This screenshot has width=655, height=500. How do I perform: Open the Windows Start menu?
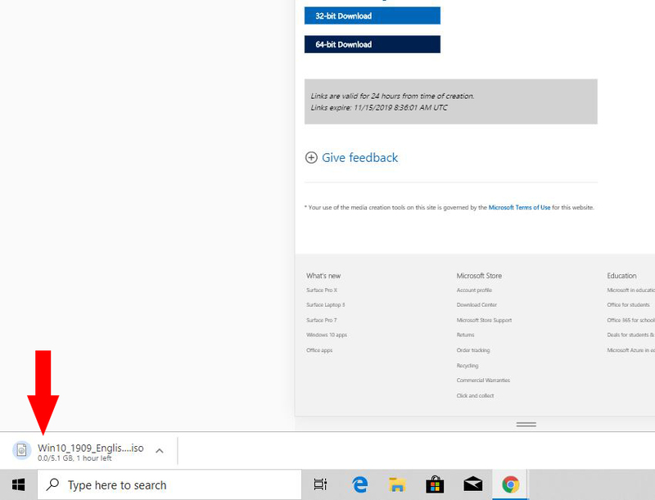pos(18,485)
